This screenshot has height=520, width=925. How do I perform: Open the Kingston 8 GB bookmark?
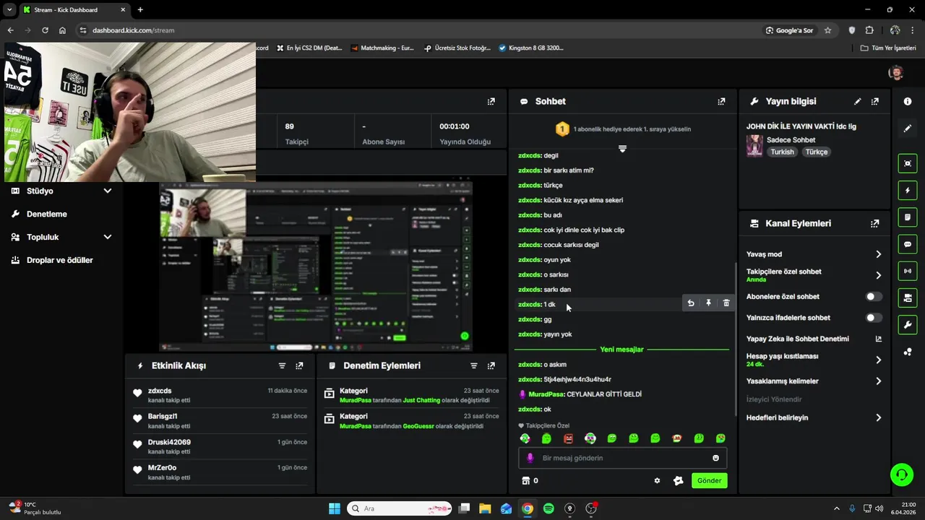(531, 48)
